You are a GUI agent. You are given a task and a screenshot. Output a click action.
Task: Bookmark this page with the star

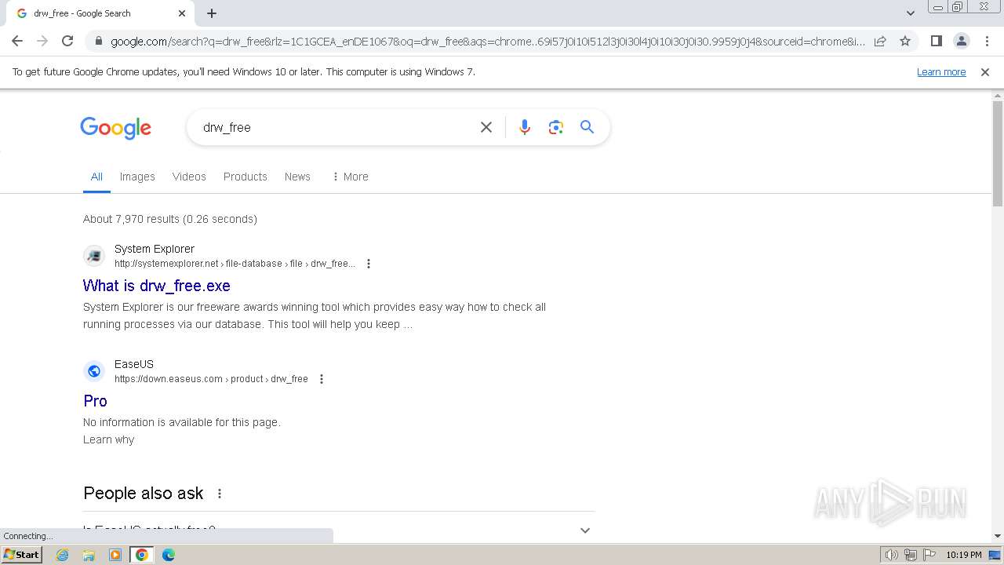point(905,41)
